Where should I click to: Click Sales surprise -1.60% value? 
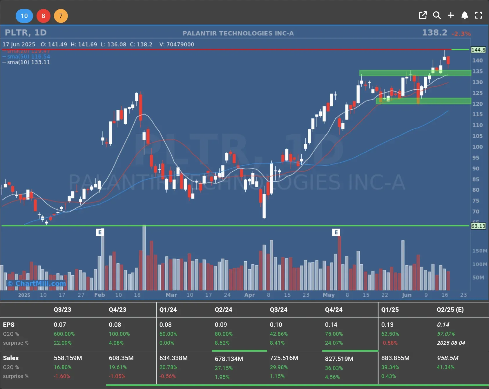coord(62,376)
